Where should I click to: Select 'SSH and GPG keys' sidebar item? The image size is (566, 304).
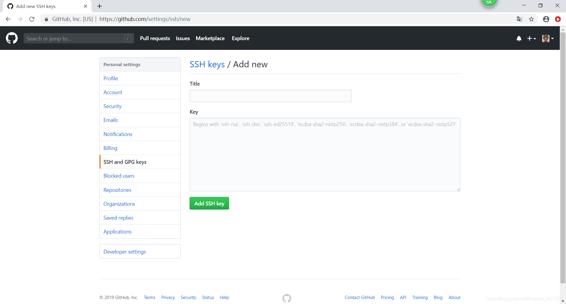140,162
